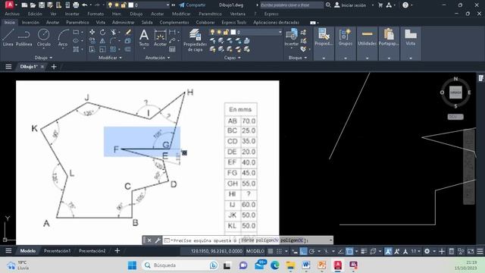This screenshot has width=485, height=273.
Task: Click the Acotar dimension tool
Action: (x=160, y=38)
